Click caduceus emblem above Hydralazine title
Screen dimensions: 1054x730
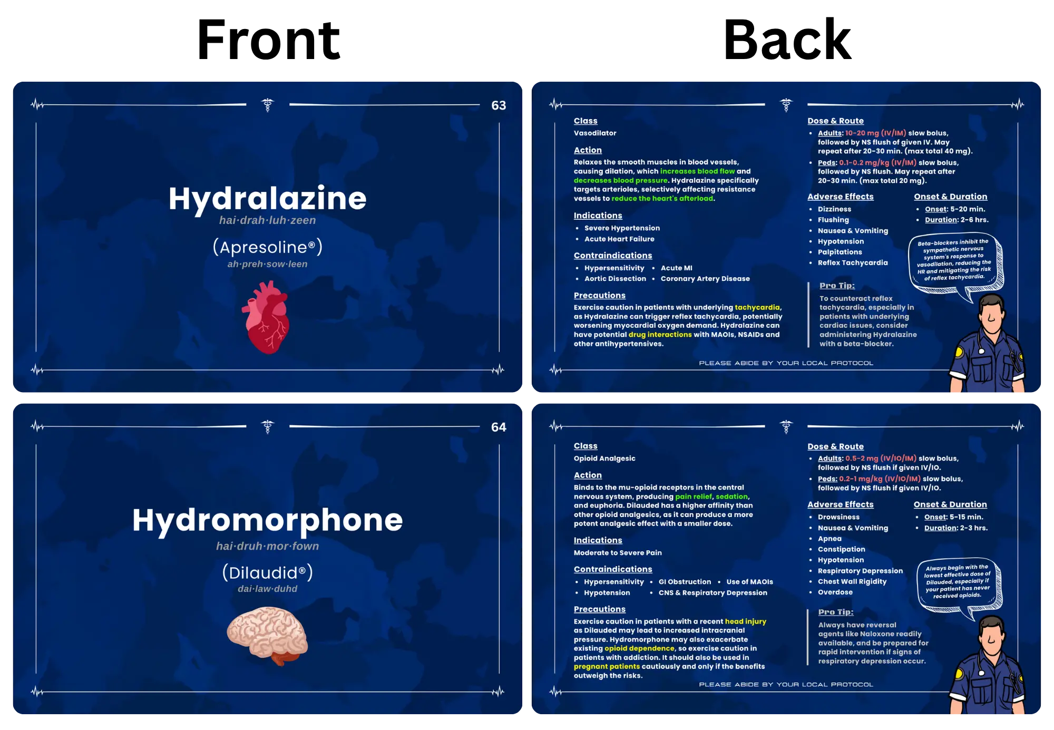268,105
